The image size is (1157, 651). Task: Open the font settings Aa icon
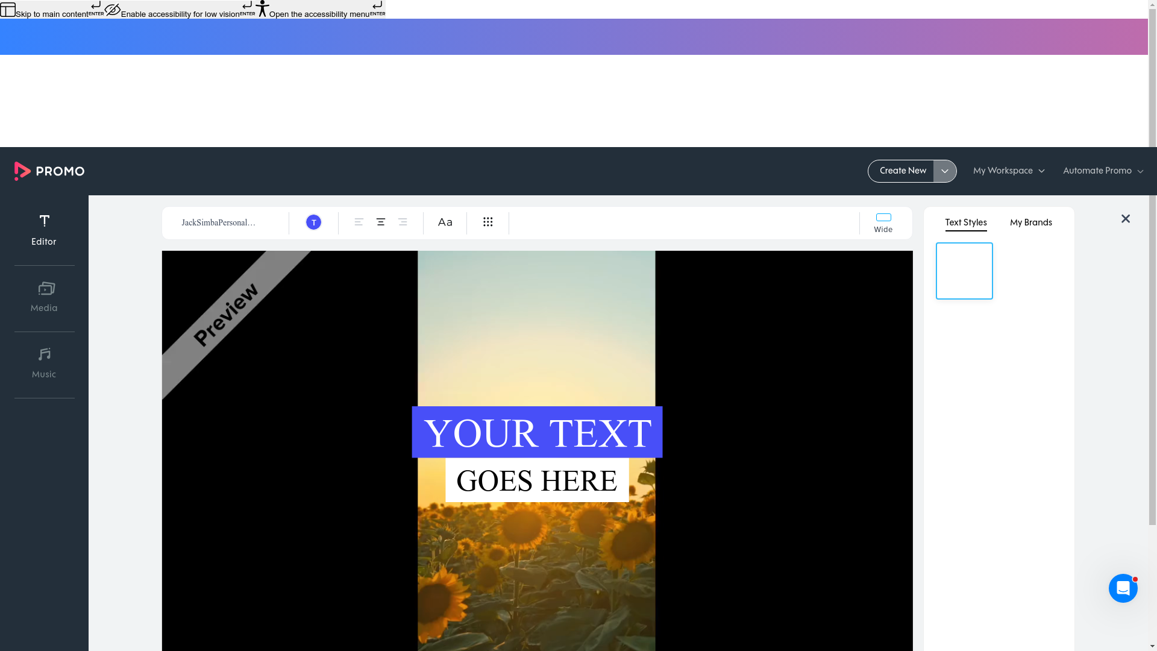(445, 222)
